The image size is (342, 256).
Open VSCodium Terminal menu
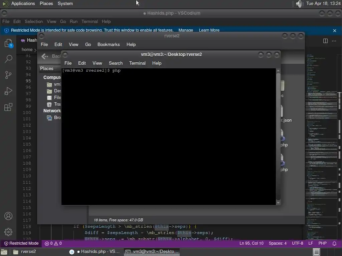pos(90,22)
